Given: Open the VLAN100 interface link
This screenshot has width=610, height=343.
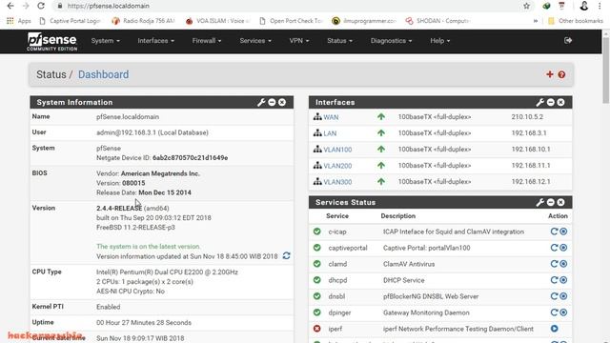Looking at the screenshot, I should coord(337,150).
